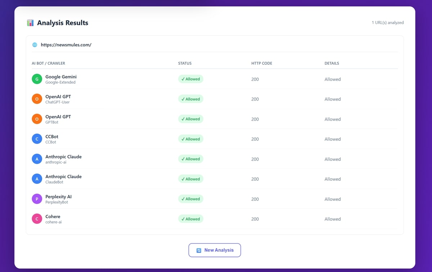
Task: Click the blue A icon for anthropic-ai
Action: (x=37, y=159)
